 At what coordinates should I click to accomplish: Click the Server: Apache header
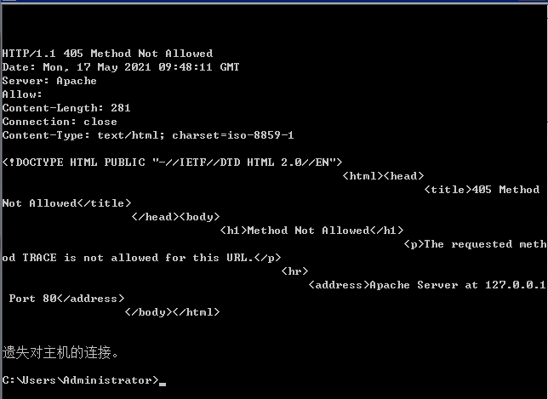(49, 81)
